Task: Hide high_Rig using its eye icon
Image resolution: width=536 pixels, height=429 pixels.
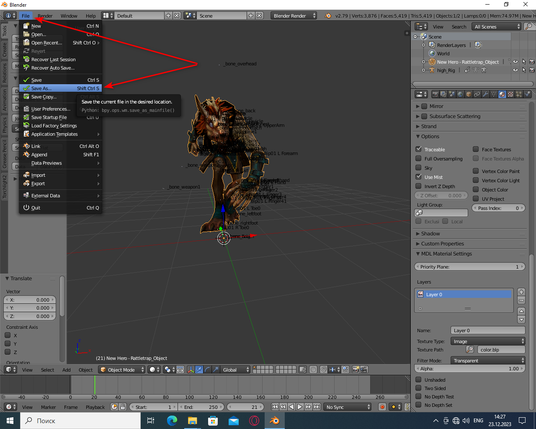Action: 515,70
